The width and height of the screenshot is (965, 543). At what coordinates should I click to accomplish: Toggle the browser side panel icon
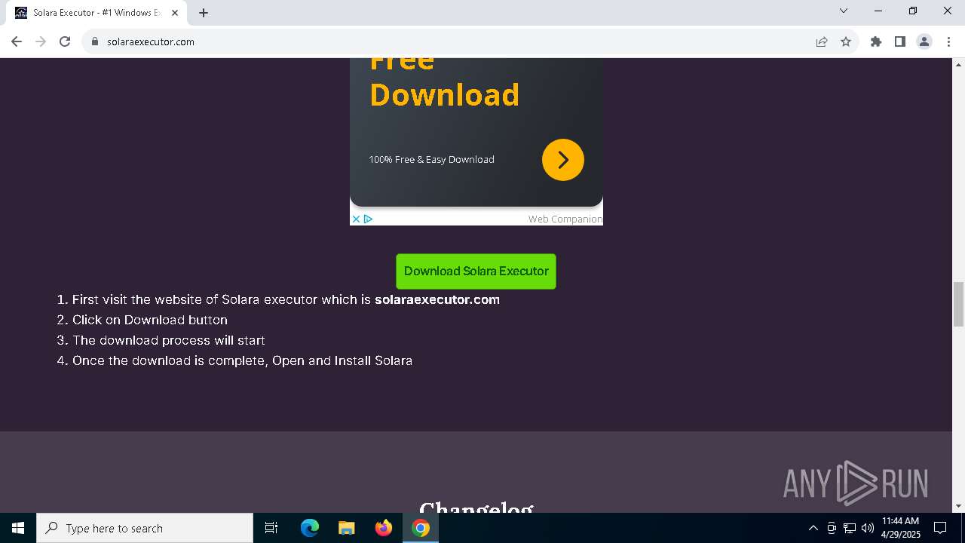click(900, 41)
